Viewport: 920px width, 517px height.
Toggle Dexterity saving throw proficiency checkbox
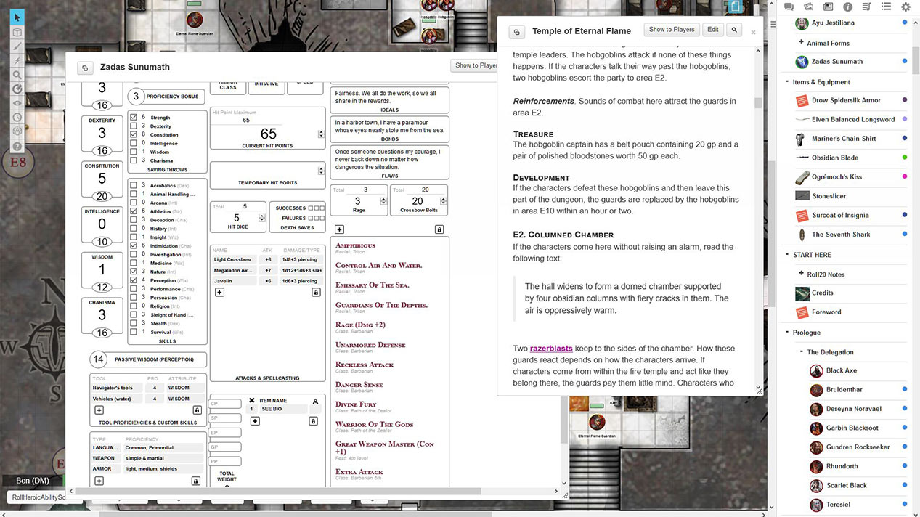pos(133,126)
